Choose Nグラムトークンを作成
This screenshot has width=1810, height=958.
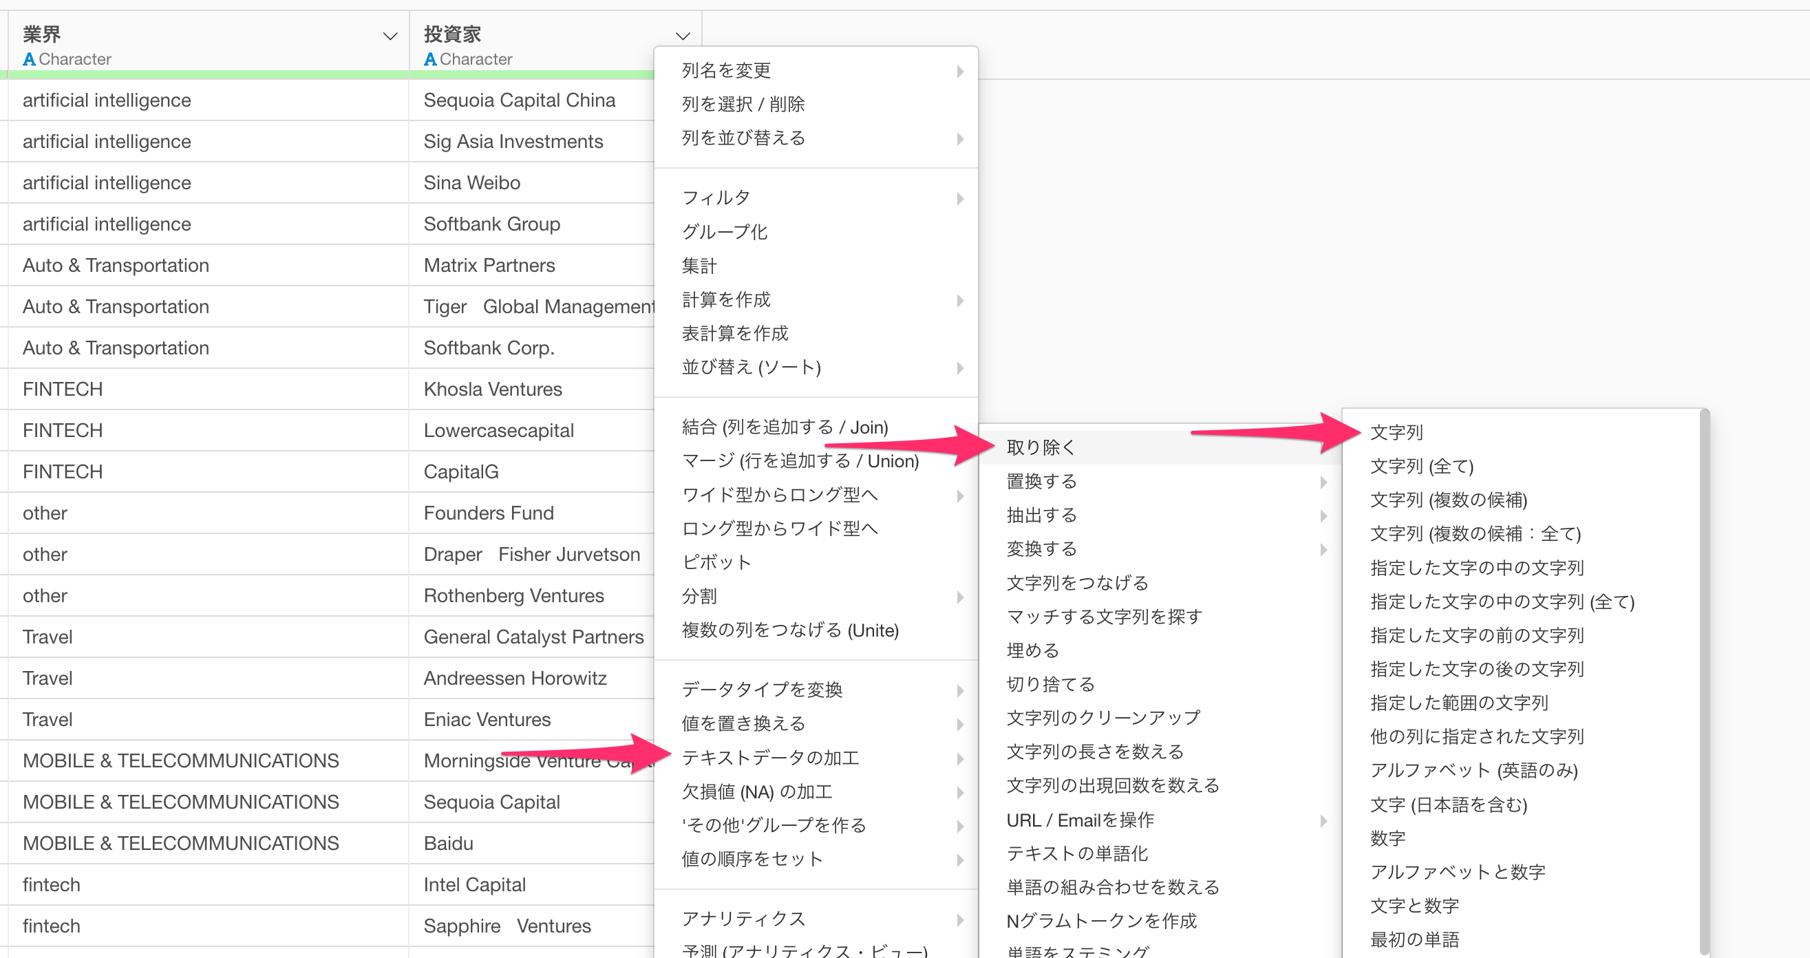pyautogui.click(x=1160, y=921)
